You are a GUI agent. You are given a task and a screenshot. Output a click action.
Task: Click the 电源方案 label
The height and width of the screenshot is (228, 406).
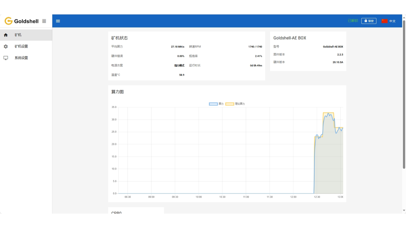point(117,66)
